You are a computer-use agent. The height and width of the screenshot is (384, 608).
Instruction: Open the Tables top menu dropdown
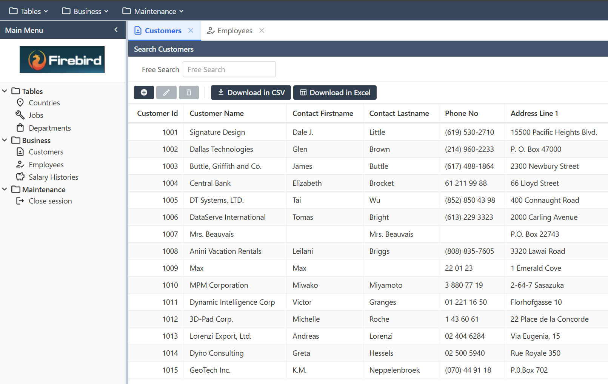click(29, 11)
